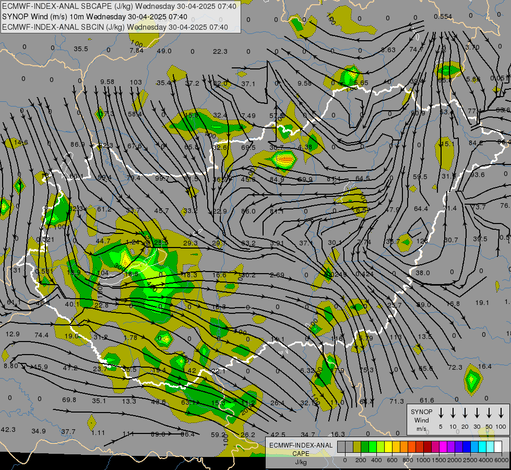The height and width of the screenshot is (470, 511).
Task: Click the map value 38.0
Action: coord(423,273)
